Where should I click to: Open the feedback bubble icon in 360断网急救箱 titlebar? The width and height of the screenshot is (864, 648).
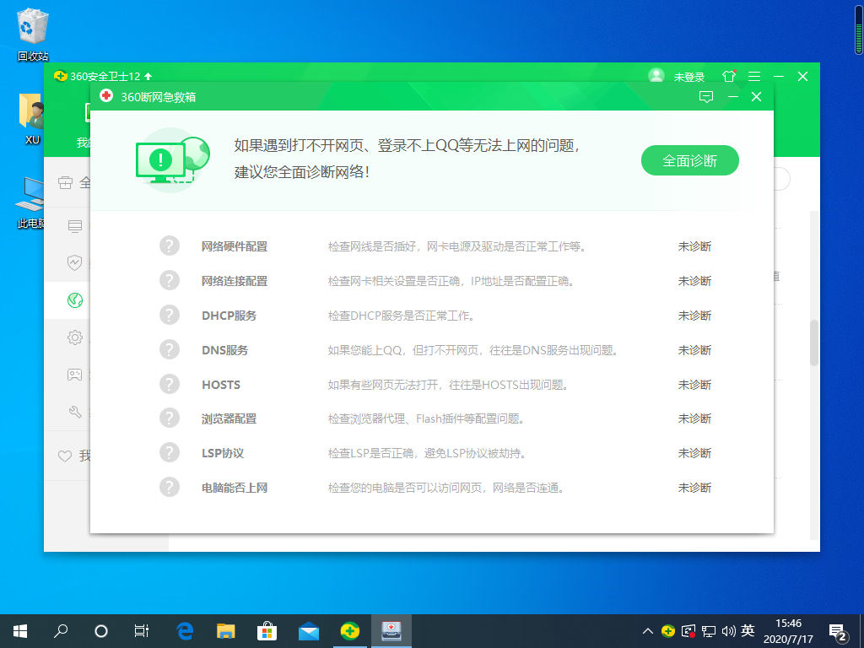(x=707, y=96)
